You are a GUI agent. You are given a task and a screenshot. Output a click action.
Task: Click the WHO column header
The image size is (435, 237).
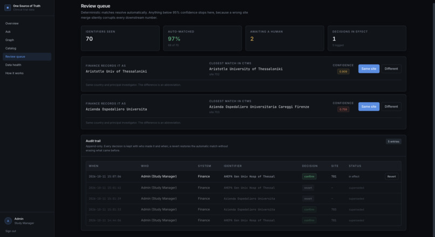(x=145, y=166)
